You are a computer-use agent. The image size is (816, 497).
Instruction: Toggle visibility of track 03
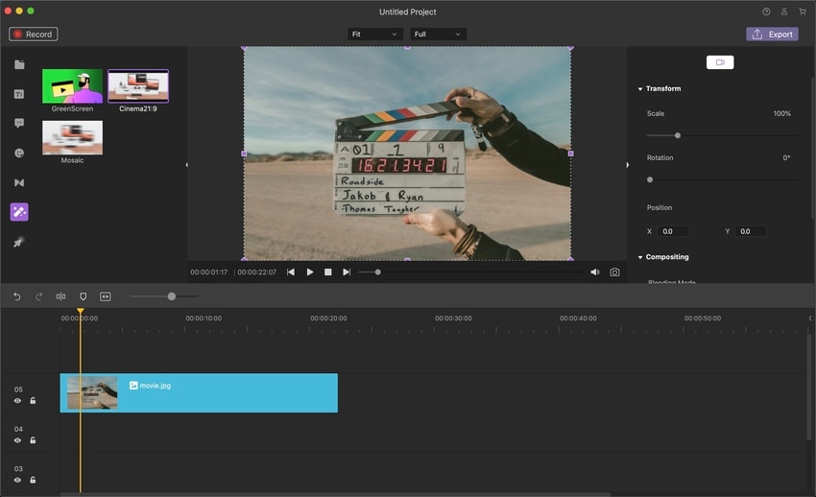click(x=17, y=480)
